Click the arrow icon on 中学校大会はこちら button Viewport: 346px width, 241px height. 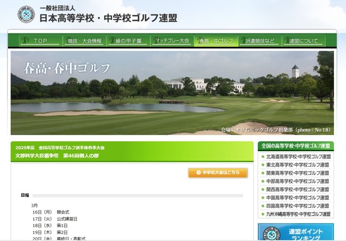pos(198,172)
